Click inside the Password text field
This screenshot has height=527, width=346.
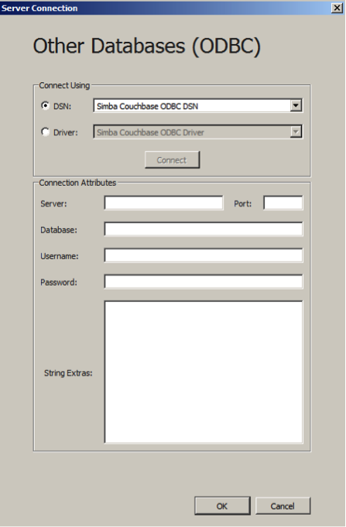tap(204, 282)
